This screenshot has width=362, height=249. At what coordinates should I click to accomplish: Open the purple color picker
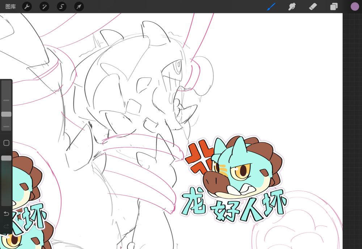click(355, 7)
